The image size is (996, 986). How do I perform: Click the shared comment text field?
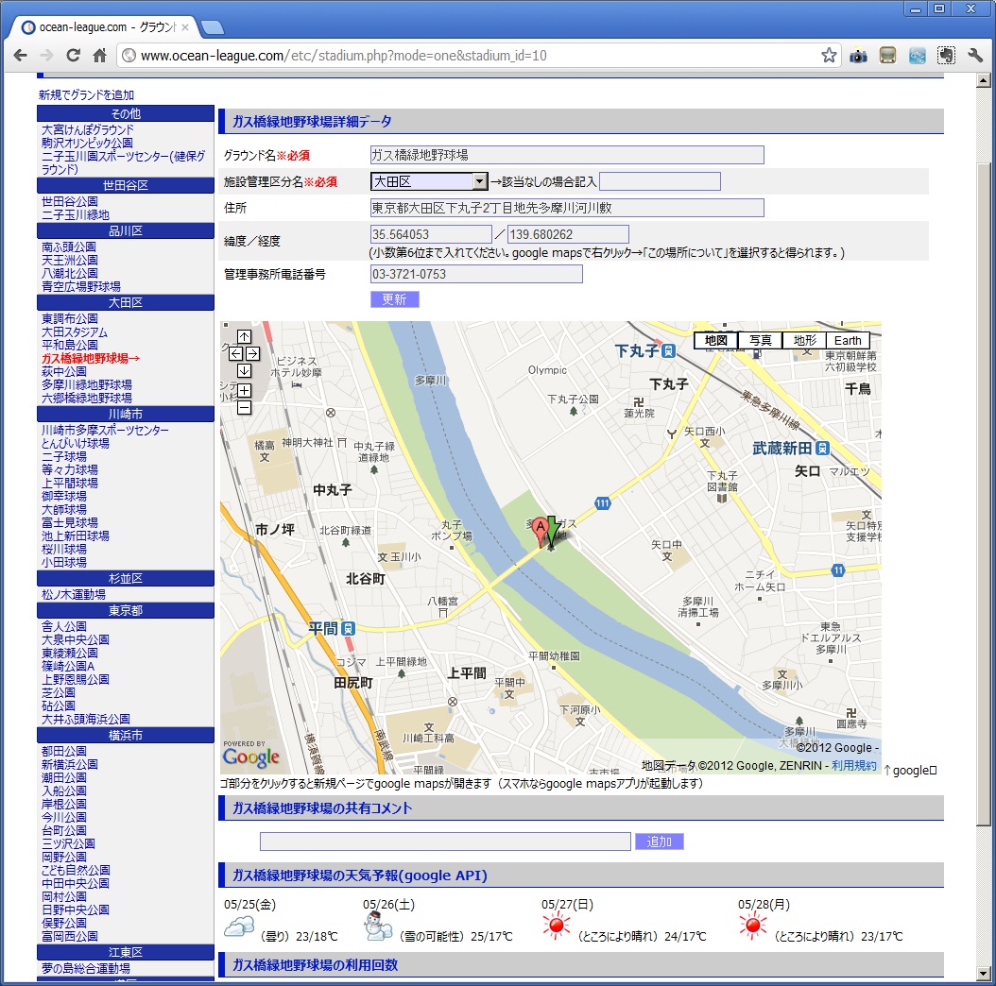point(445,841)
